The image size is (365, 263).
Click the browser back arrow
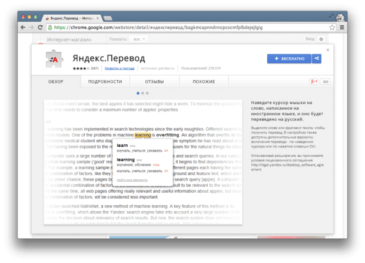tap(23, 27)
